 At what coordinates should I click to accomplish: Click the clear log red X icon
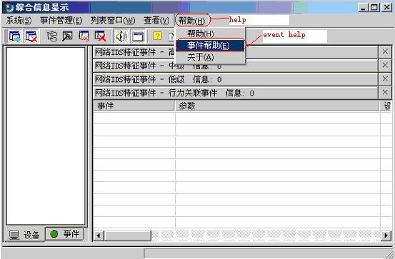[x=100, y=36]
